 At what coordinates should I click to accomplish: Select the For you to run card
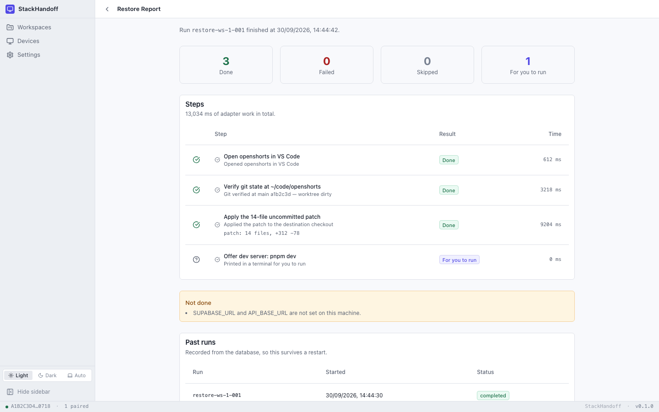528,65
